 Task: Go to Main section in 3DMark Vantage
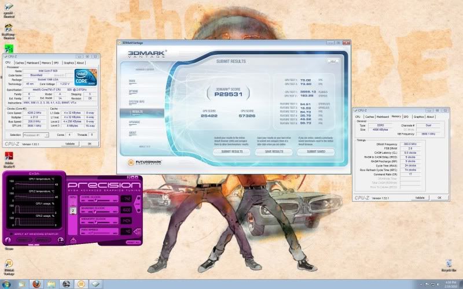(132, 81)
